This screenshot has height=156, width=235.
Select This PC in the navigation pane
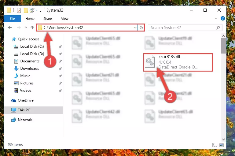[34, 110]
